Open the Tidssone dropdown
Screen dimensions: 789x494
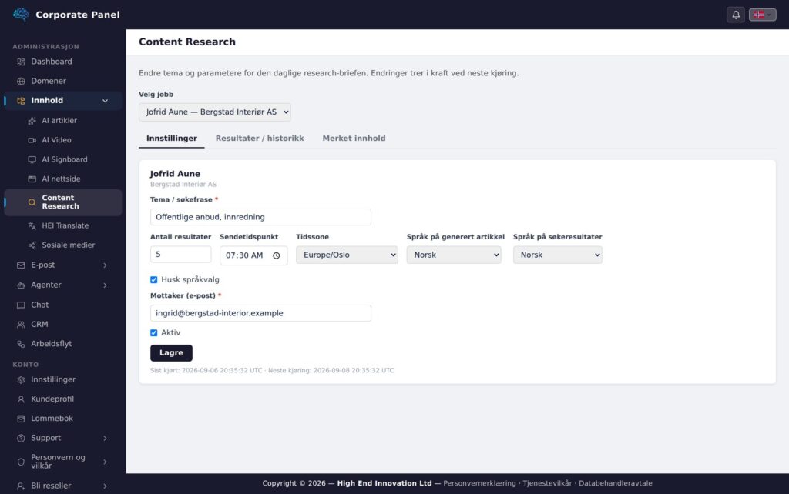[x=347, y=255]
